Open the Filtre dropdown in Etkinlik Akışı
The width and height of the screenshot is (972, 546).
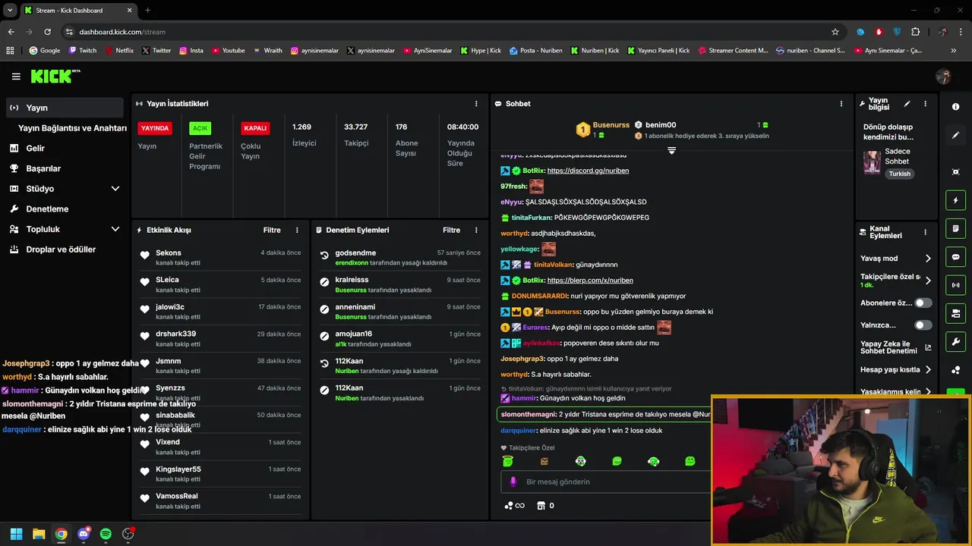click(x=272, y=230)
